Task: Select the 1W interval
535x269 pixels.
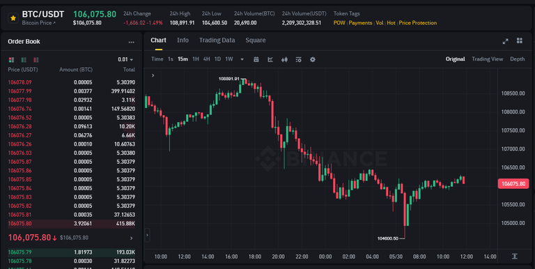Action: (x=229, y=59)
